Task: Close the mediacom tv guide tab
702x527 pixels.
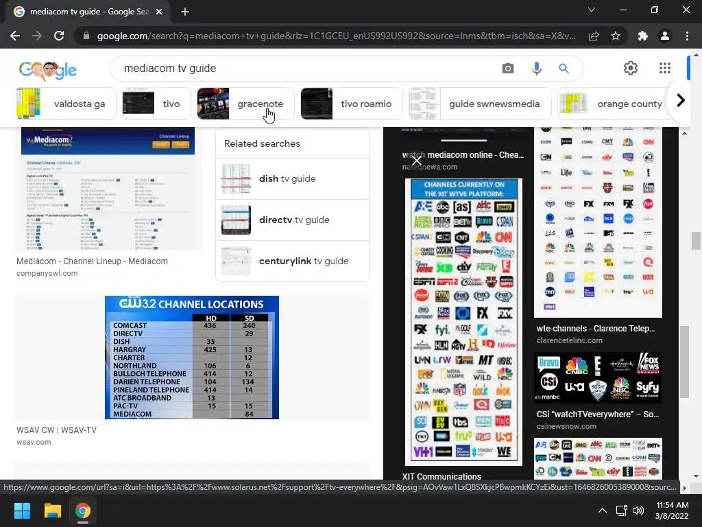Action: 159,12
